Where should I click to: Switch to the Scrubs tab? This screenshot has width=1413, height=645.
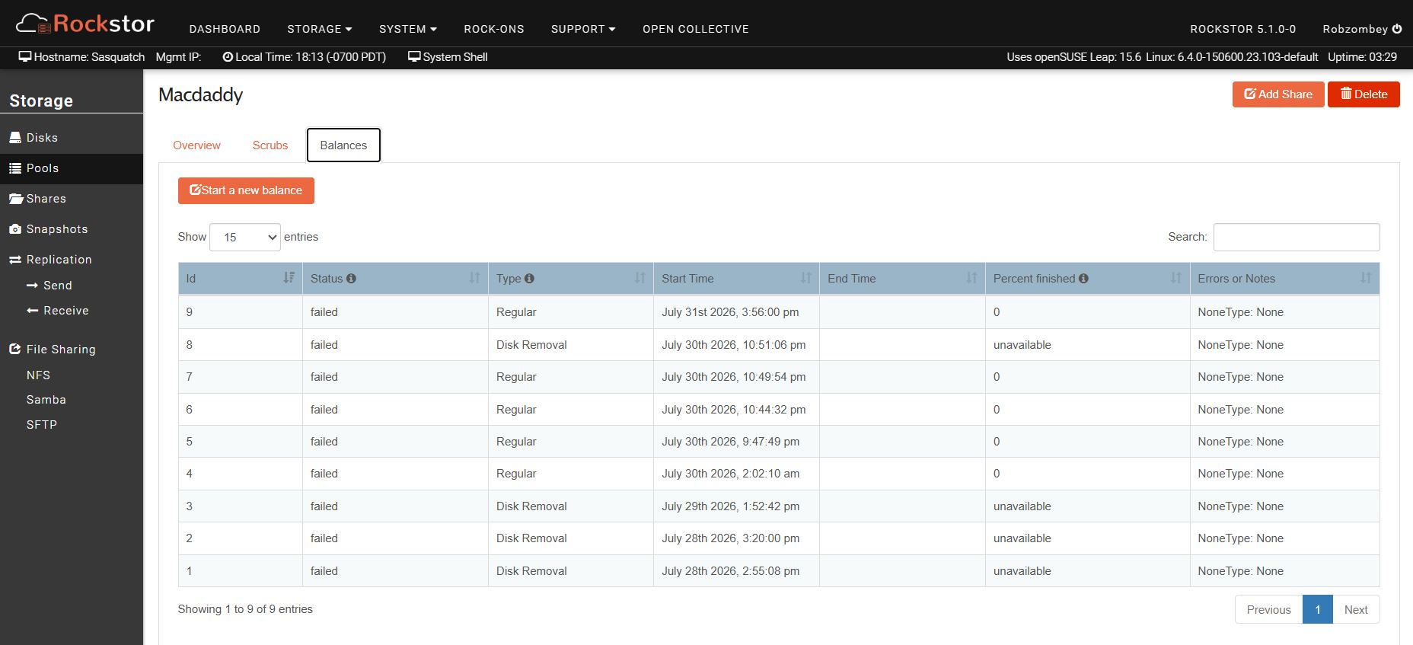[270, 145]
